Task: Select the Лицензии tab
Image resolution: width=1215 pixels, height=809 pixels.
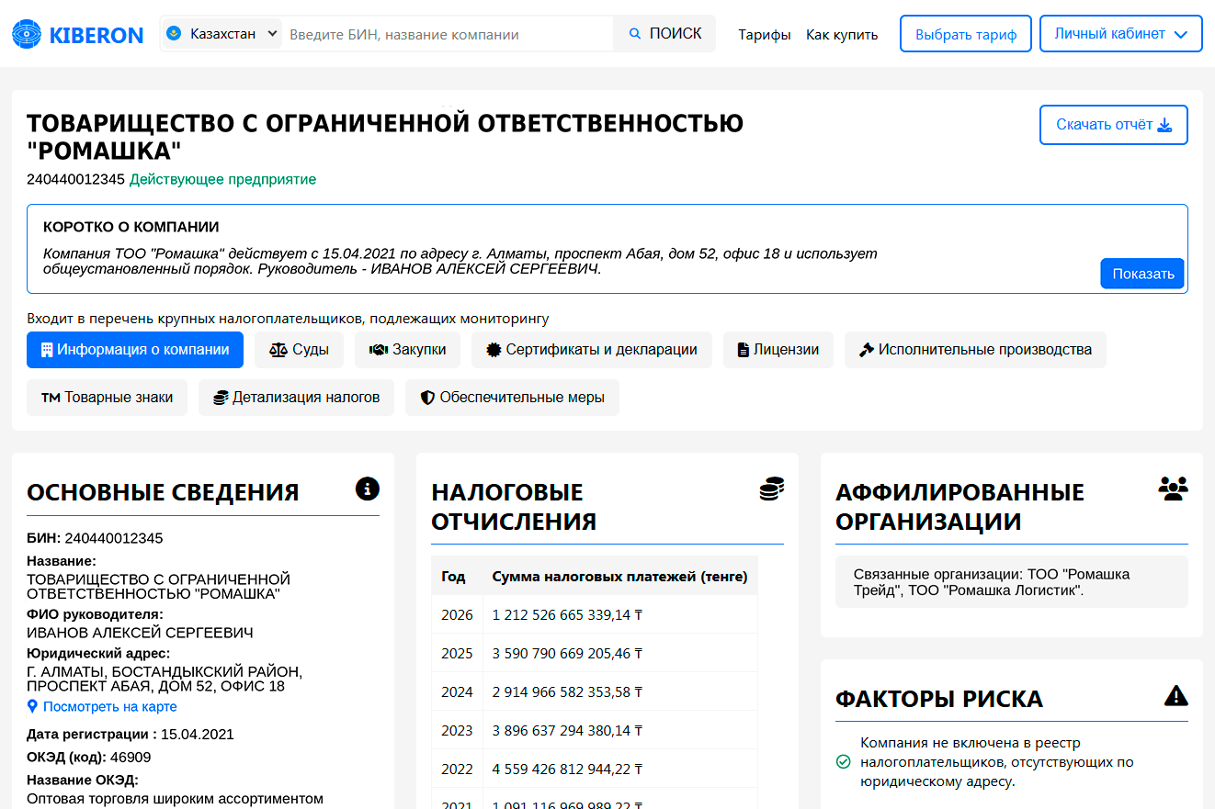Action: (x=778, y=350)
